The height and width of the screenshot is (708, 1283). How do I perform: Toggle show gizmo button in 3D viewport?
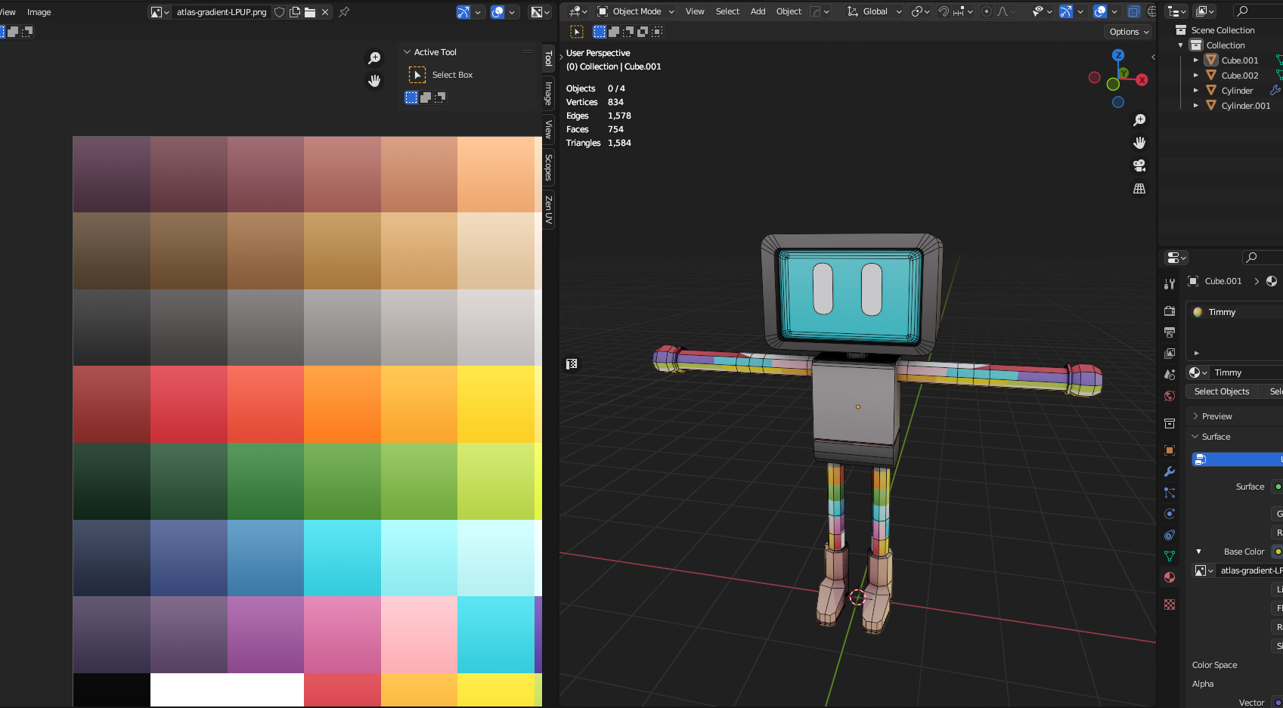pyautogui.click(x=1065, y=11)
